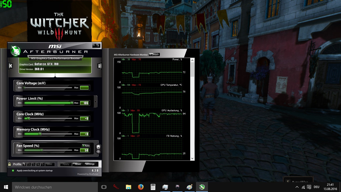Screen dimensions: 341x192
Task: Click driver version 368.81 text
Action: [x=39, y=69]
